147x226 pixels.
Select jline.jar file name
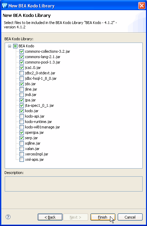[31, 90]
